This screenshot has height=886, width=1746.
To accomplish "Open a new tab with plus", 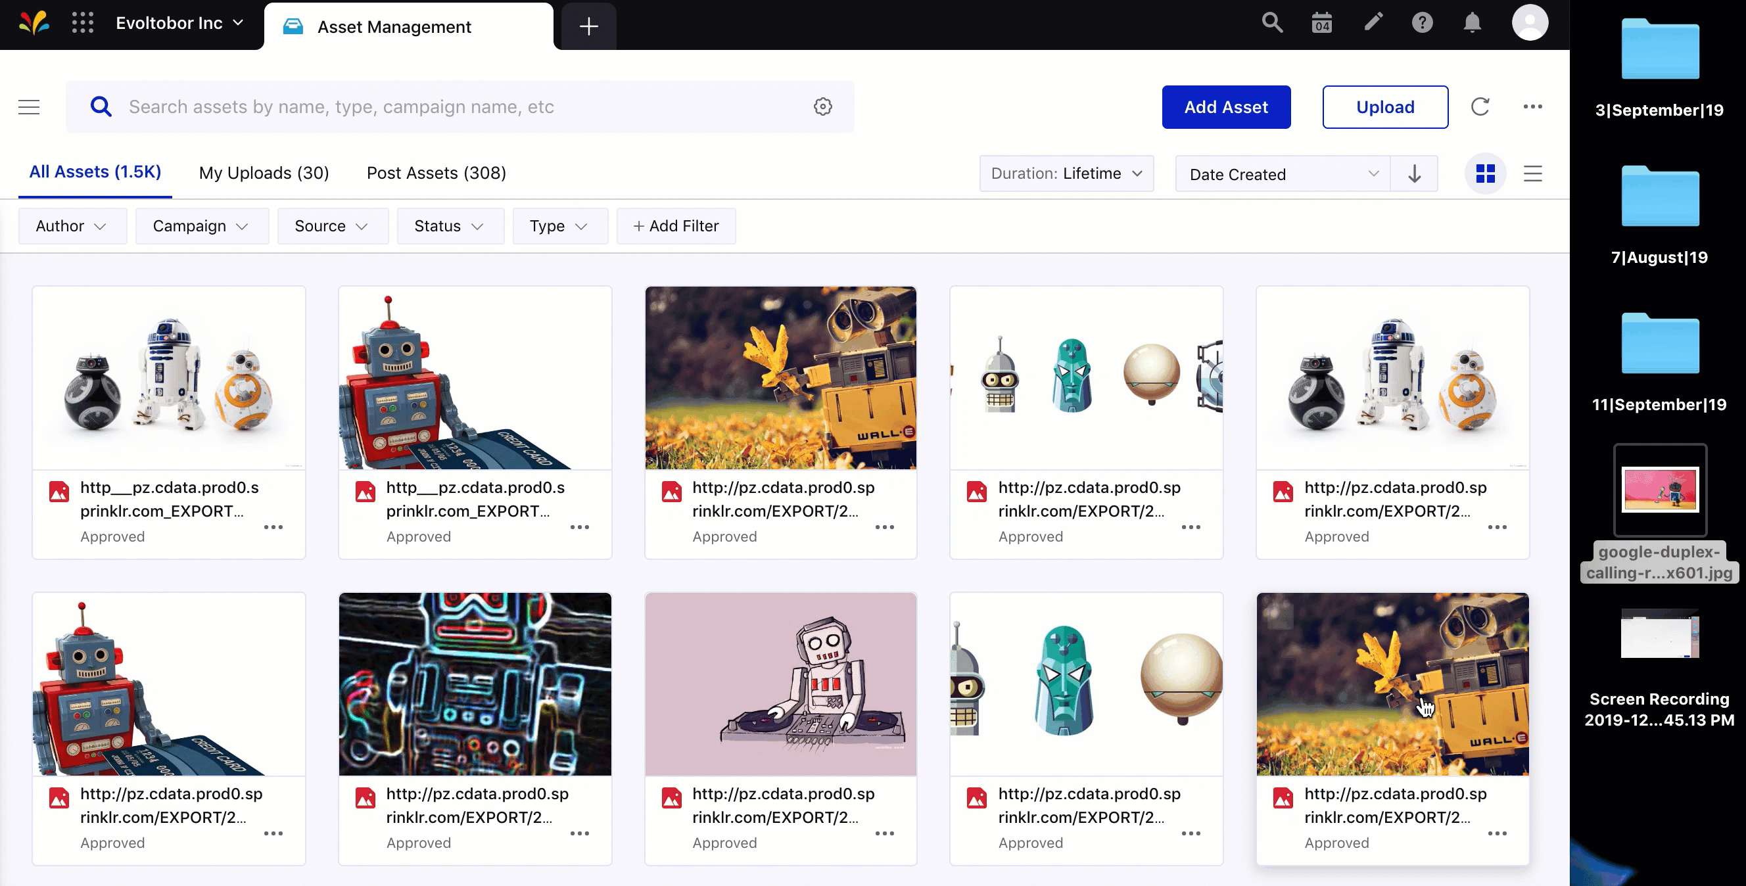I will tap(588, 26).
